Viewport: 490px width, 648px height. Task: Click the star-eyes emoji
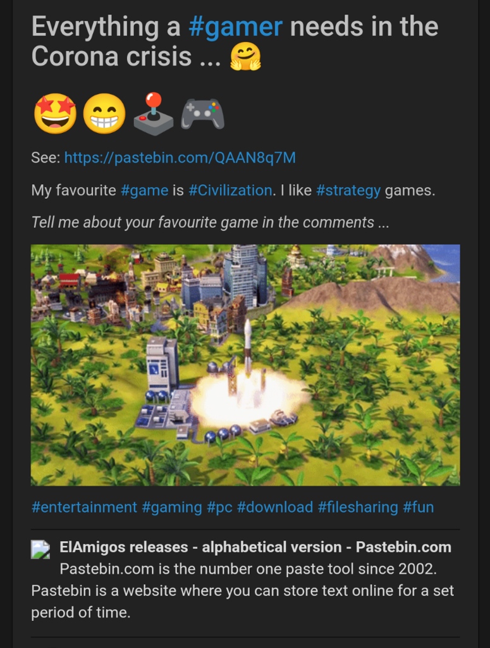click(55, 114)
